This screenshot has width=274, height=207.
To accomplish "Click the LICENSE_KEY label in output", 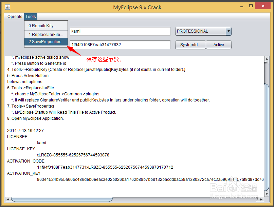I will point(21,149).
